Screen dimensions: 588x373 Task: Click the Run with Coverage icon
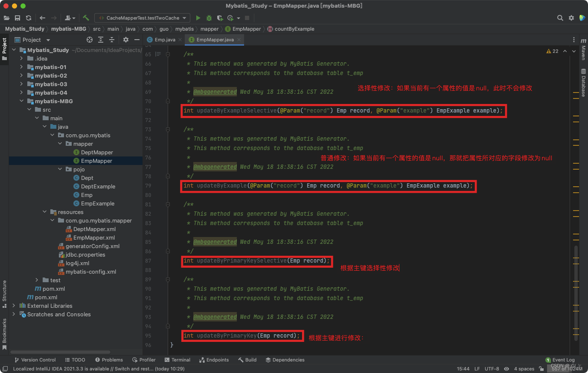click(x=220, y=18)
